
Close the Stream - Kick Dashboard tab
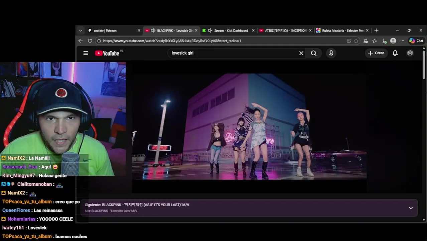pos(253,30)
